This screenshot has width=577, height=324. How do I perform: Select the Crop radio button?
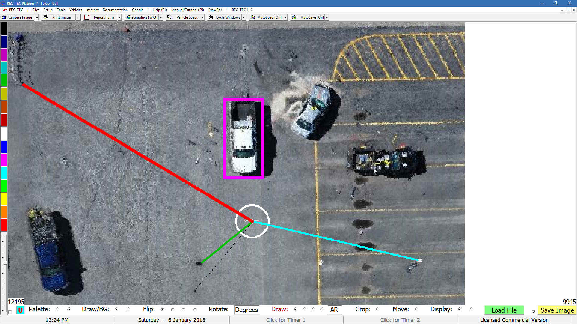[377, 309]
